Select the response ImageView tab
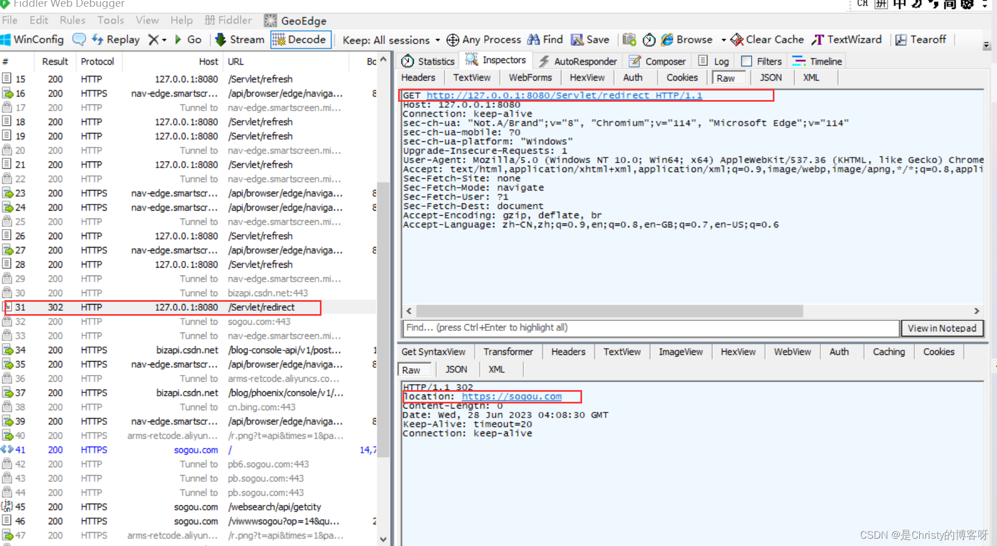Image resolution: width=997 pixels, height=546 pixels. [x=681, y=352]
